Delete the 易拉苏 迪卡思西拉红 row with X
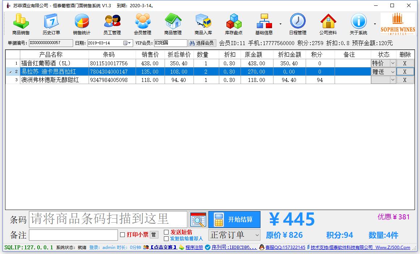420x254 pixels. tap(405, 71)
